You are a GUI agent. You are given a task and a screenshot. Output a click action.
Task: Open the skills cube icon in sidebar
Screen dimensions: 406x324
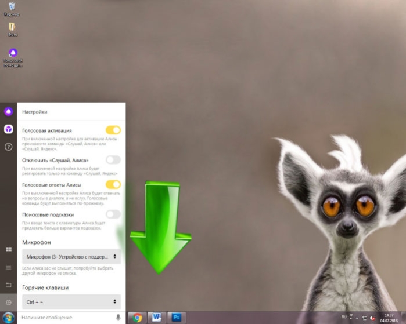point(9,129)
